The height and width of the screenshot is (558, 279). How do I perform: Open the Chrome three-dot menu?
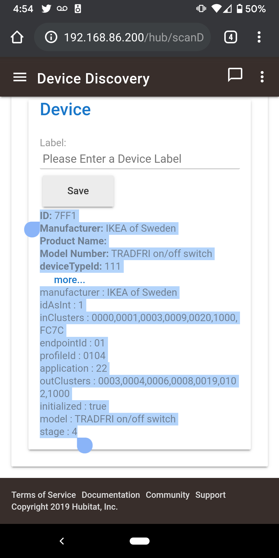point(259,37)
